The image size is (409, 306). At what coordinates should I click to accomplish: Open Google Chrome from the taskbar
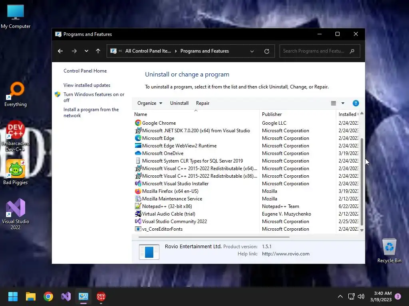click(x=48, y=296)
